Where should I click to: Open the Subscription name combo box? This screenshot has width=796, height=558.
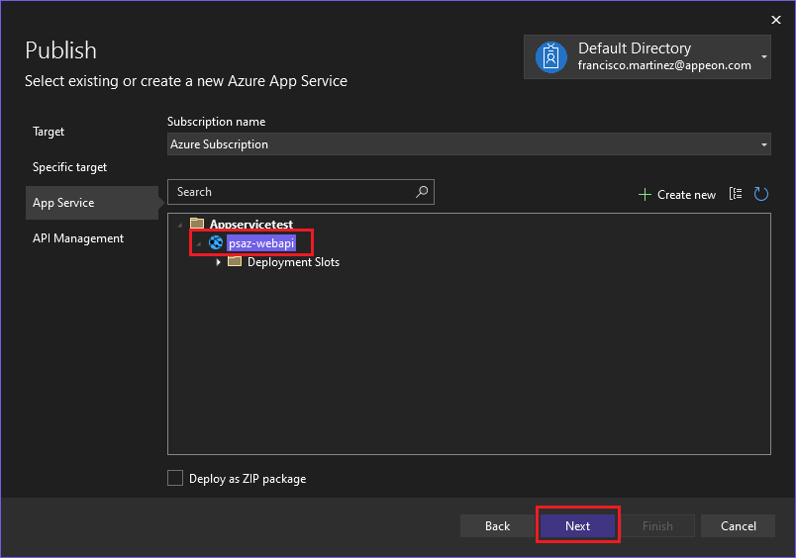point(468,144)
